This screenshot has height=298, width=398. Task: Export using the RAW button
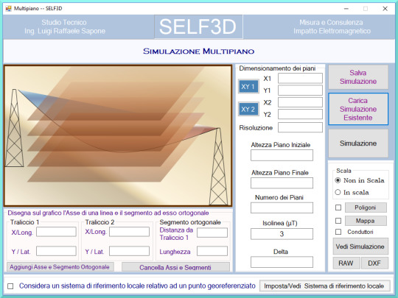point(346,263)
